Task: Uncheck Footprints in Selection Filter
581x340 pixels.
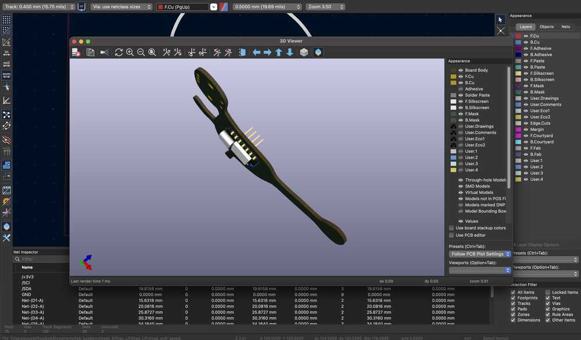Action: pyautogui.click(x=513, y=298)
